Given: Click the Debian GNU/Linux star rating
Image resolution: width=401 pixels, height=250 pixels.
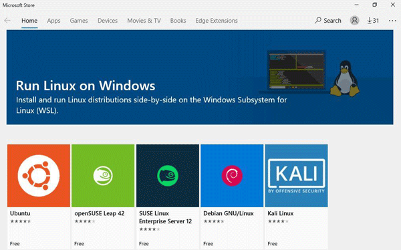Looking at the screenshot, I should pos(214,221).
